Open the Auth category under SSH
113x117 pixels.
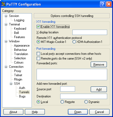(22, 88)
